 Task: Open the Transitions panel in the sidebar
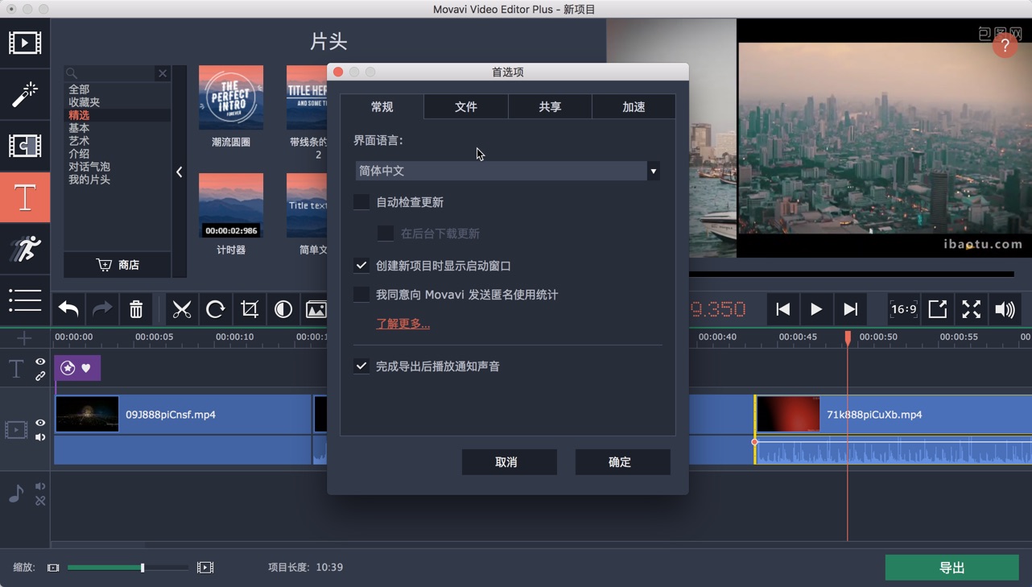25,146
